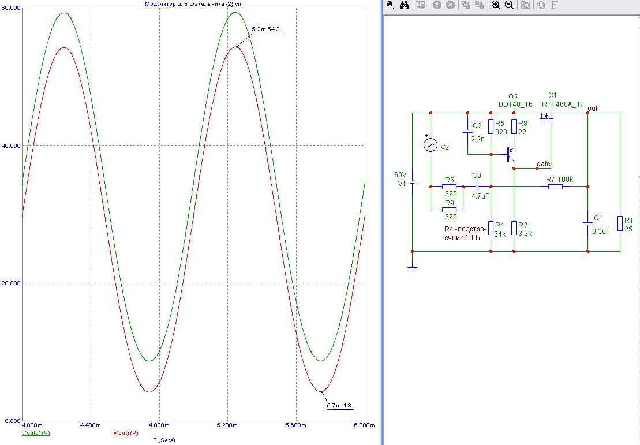Viewport: 640px width, 445px height.
Task: Click the grayed color palette icon
Action: (x=541, y=5)
